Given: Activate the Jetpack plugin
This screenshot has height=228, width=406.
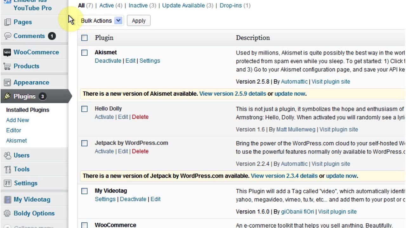Looking at the screenshot, I should coord(104,151).
